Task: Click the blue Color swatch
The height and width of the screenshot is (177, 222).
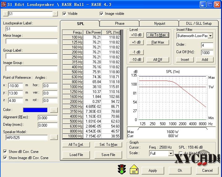Action: (x=35, y=110)
